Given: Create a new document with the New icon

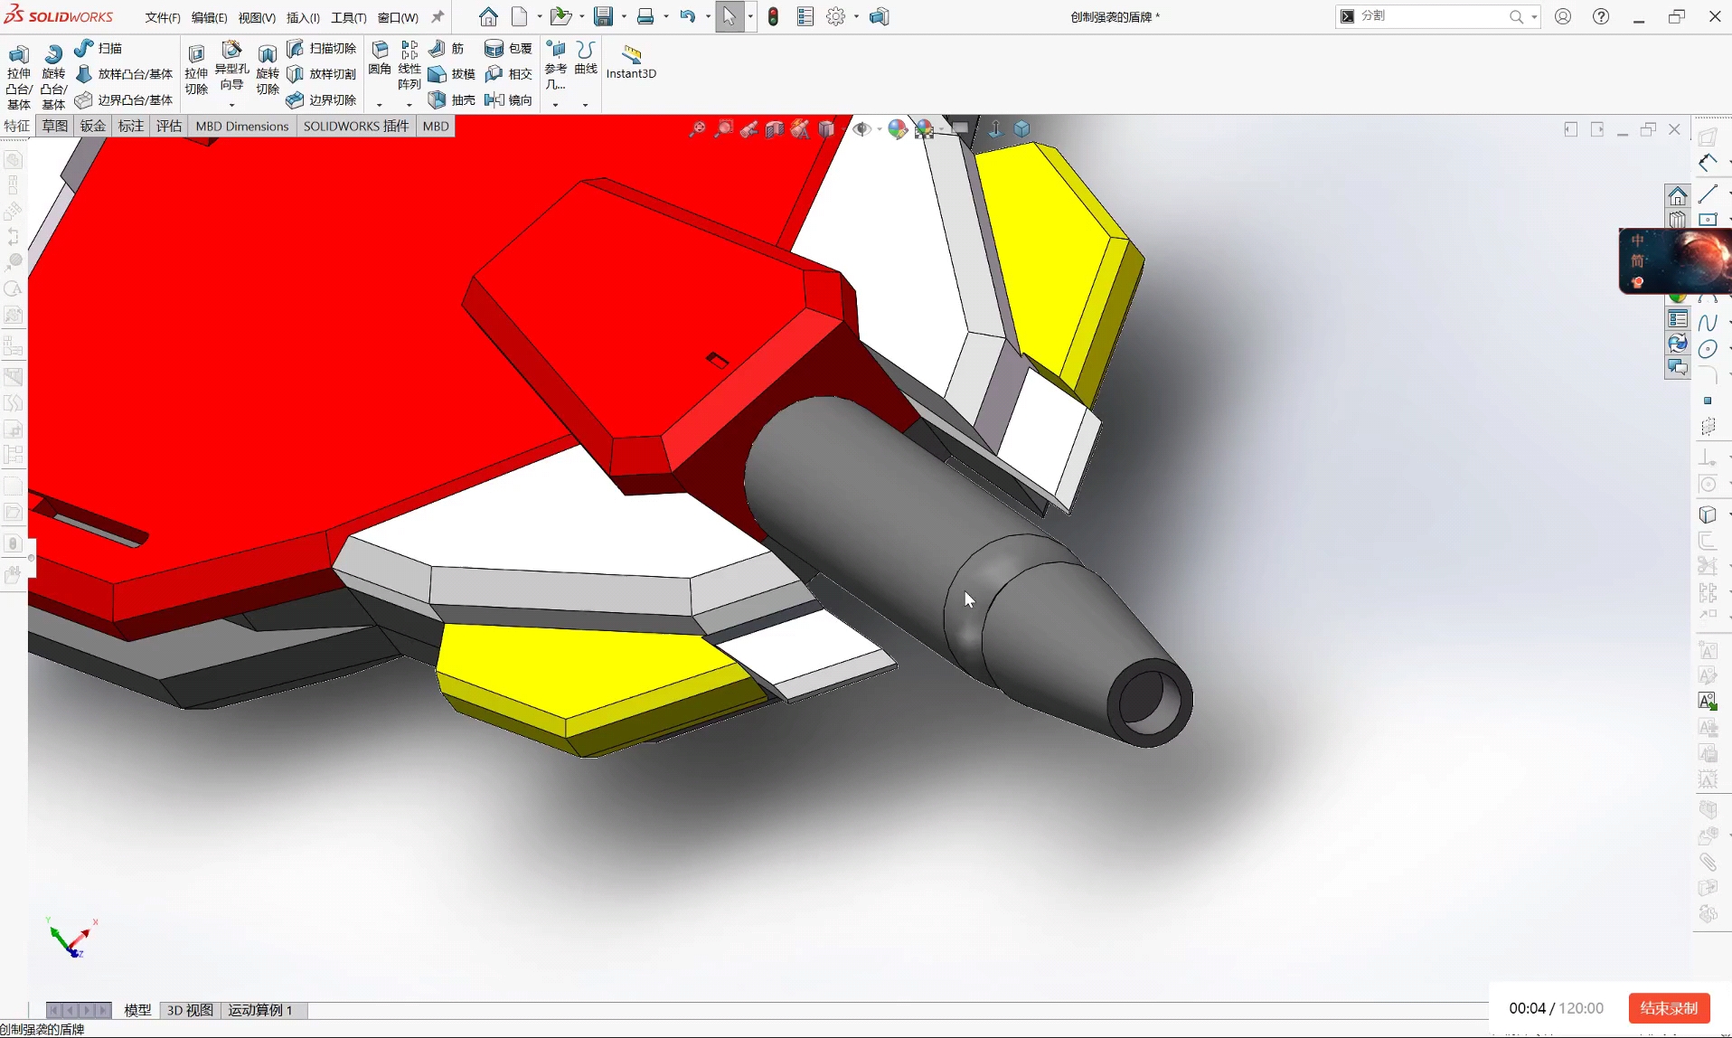Looking at the screenshot, I should 520,16.
